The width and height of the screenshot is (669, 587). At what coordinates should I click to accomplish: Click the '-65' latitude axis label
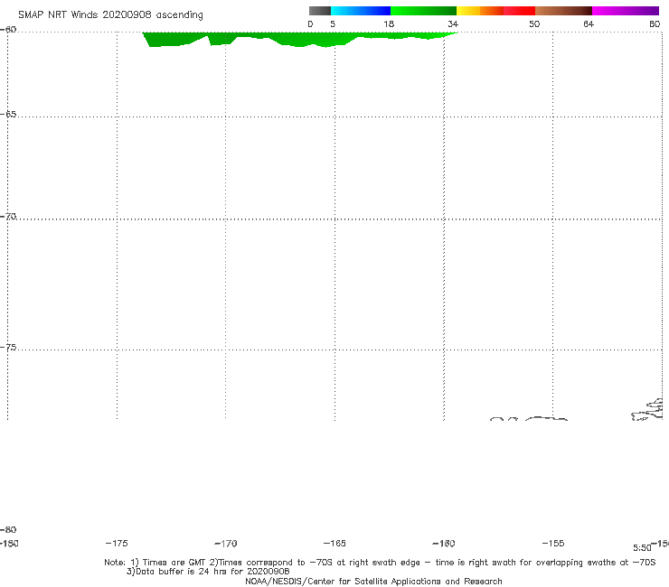(x=8, y=115)
